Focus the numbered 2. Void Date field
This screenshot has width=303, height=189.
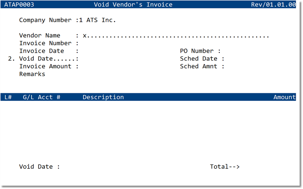pos(103,59)
